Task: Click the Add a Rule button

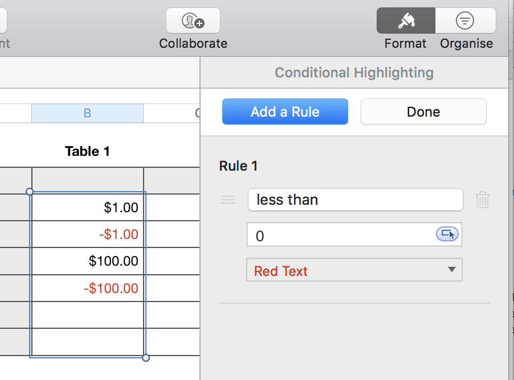Action: pos(285,111)
